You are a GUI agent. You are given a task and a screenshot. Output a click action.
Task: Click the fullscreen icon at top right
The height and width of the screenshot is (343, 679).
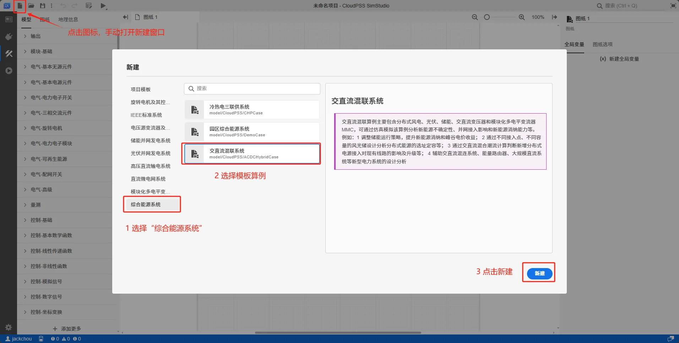click(673, 6)
